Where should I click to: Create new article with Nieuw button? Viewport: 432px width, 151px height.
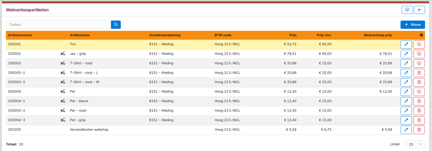tap(413, 24)
